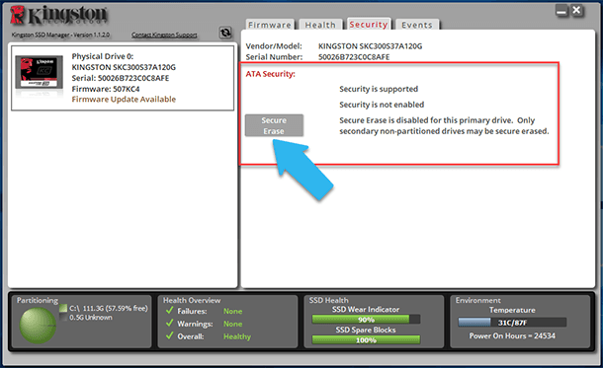This screenshot has width=603, height=368.
Task: Select the Physical Drive 0 entry
Action: [x=123, y=78]
